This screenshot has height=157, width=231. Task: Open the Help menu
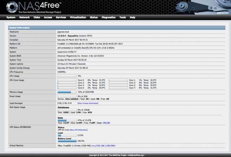tap(132, 17)
